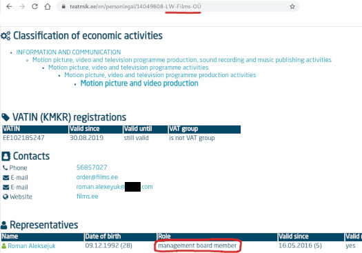Click the tag icon beside VATIN registrations

click(6, 117)
